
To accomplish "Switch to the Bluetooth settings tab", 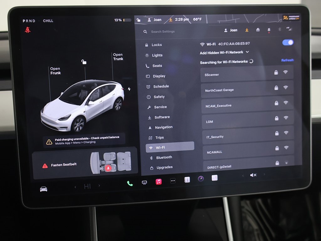I will [164, 157].
